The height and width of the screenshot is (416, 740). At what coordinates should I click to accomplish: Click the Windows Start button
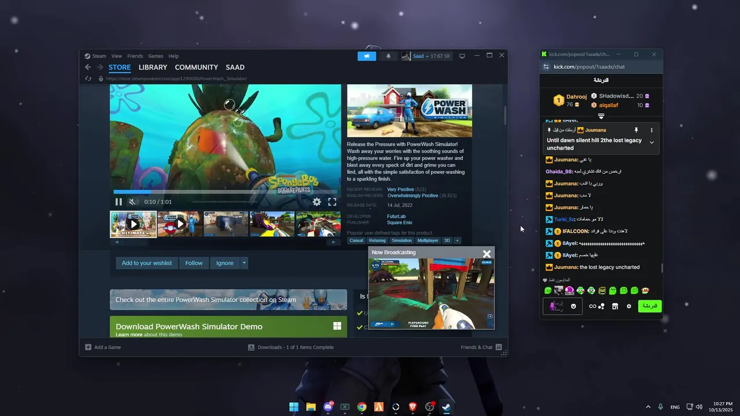pyautogui.click(x=294, y=407)
